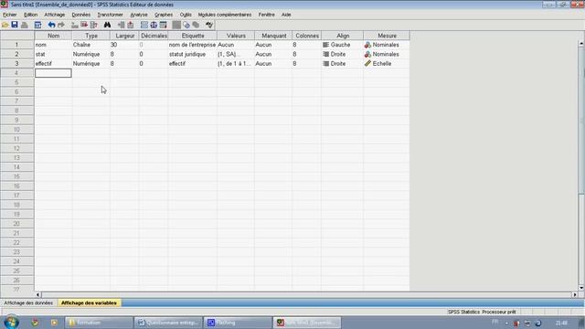Image resolution: width=585 pixels, height=329 pixels.
Task: Select the Affichage des variables tab
Action: (89, 302)
